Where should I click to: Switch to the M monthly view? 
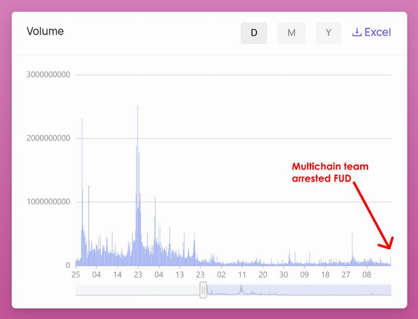pyautogui.click(x=291, y=33)
